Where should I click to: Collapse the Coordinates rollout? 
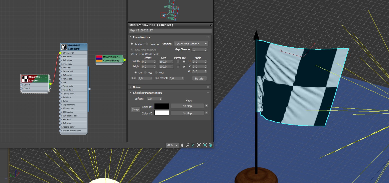tap(130, 37)
